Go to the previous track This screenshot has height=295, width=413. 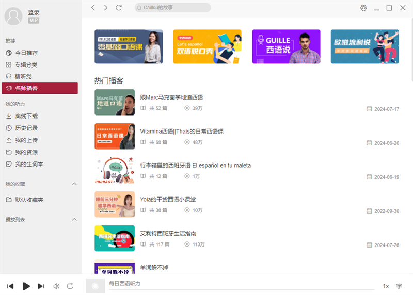pyautogui.click(x=10, y=286)
